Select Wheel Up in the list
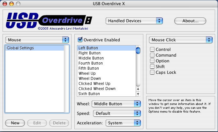 [106, 73]
